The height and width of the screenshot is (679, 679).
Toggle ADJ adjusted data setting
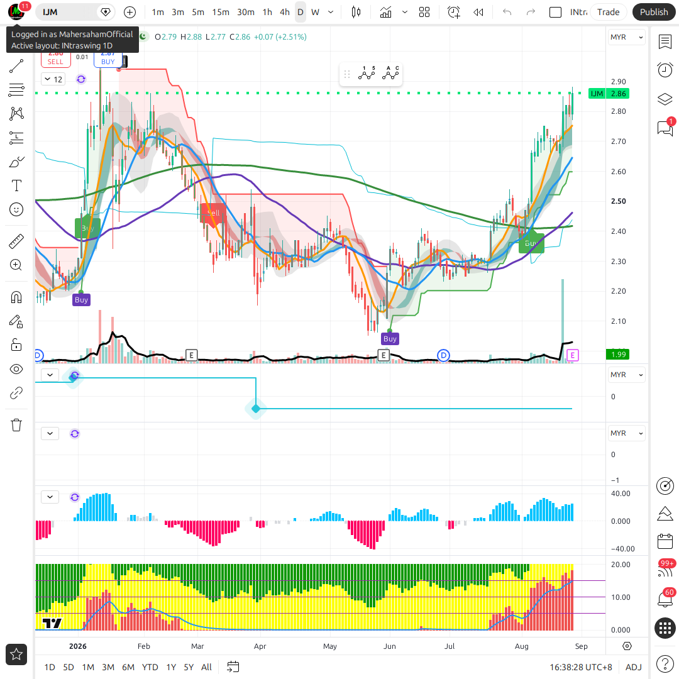[634, 667]
